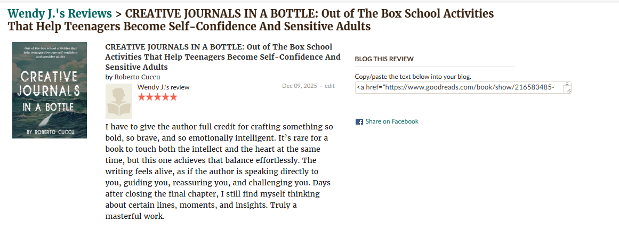Image resolution: width=619 pixels, height=237 pixels.
Task: Click the review body paragraph text
Action: (x=220, y=171)
